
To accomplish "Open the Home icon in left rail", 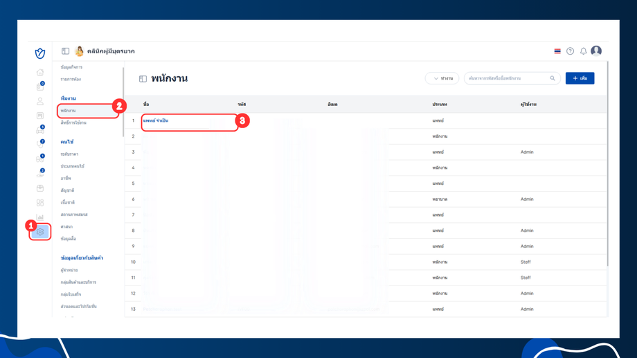I will tap(40, 72).
